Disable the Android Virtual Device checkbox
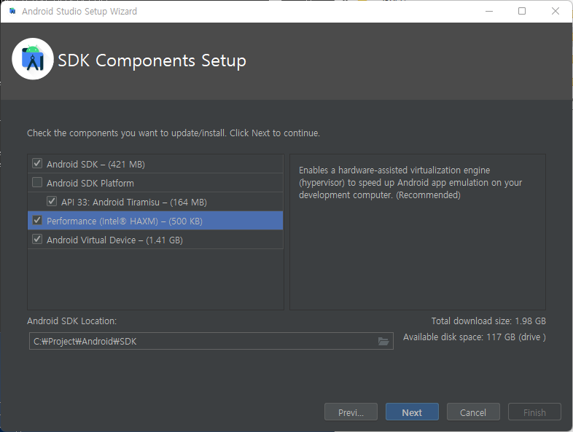Viewport: 573px width, 432px height. [37, 240]
